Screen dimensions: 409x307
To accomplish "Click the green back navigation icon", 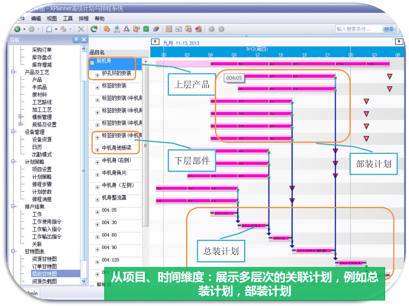I will pos(17,29).
